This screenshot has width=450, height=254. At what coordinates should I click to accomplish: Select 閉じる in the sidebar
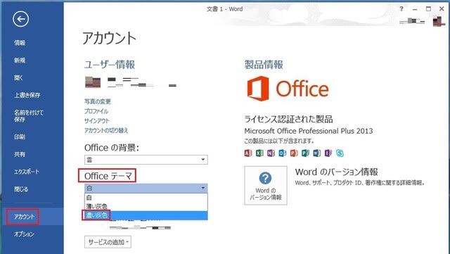click(21, 189)
